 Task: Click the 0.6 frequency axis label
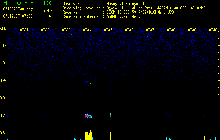point(3,133)
